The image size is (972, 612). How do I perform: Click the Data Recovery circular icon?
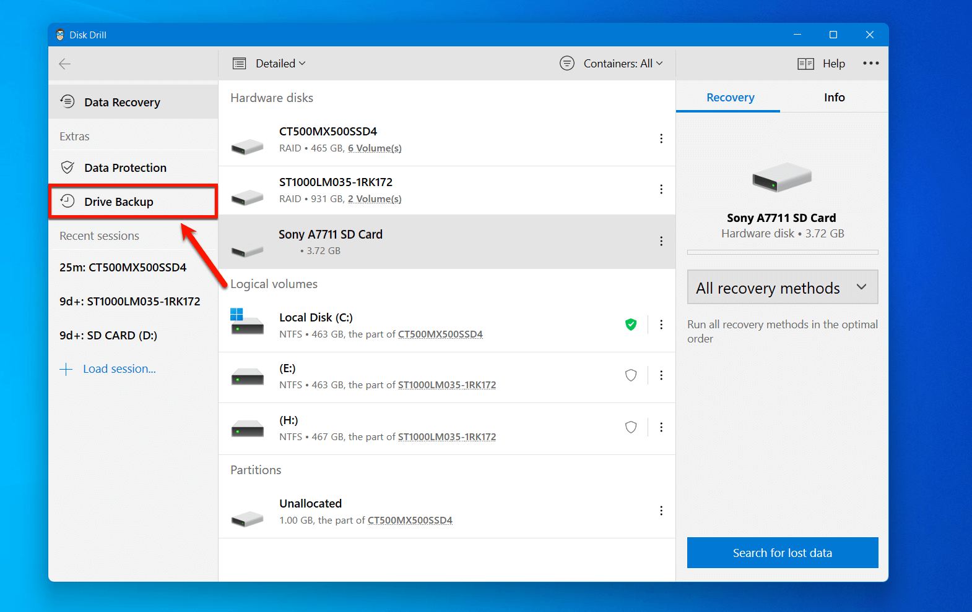click(x=67, y=101)
